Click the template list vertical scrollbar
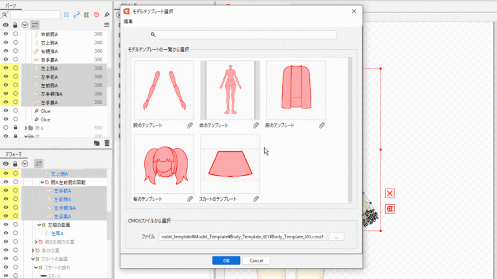The image size is (497, 279). [x=350, y=130]
